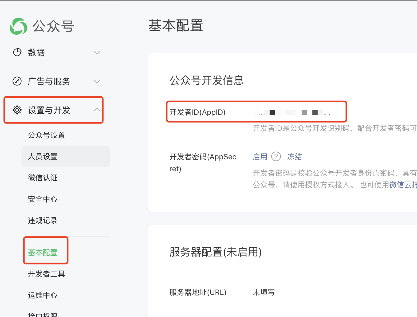This screenshot has width=417, height=317.
Task: Click the 基本配置 page heading
Action: [176, 26]
